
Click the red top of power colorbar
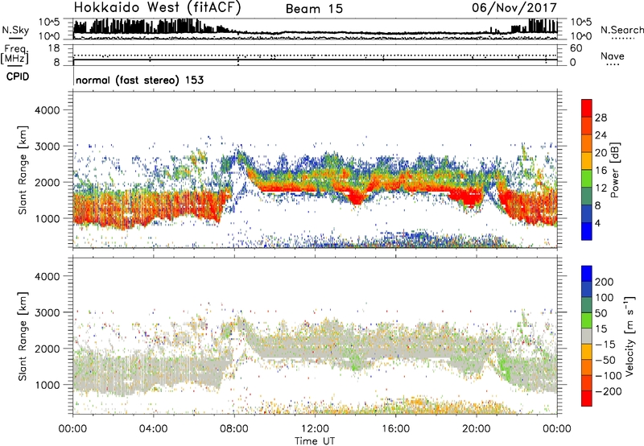[587, 108]
